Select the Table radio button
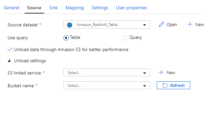Viewport: 207px width, 135px height. (x=66, y=38)
